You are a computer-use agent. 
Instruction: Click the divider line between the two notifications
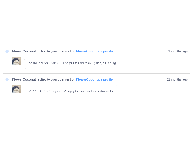point(96,73)
